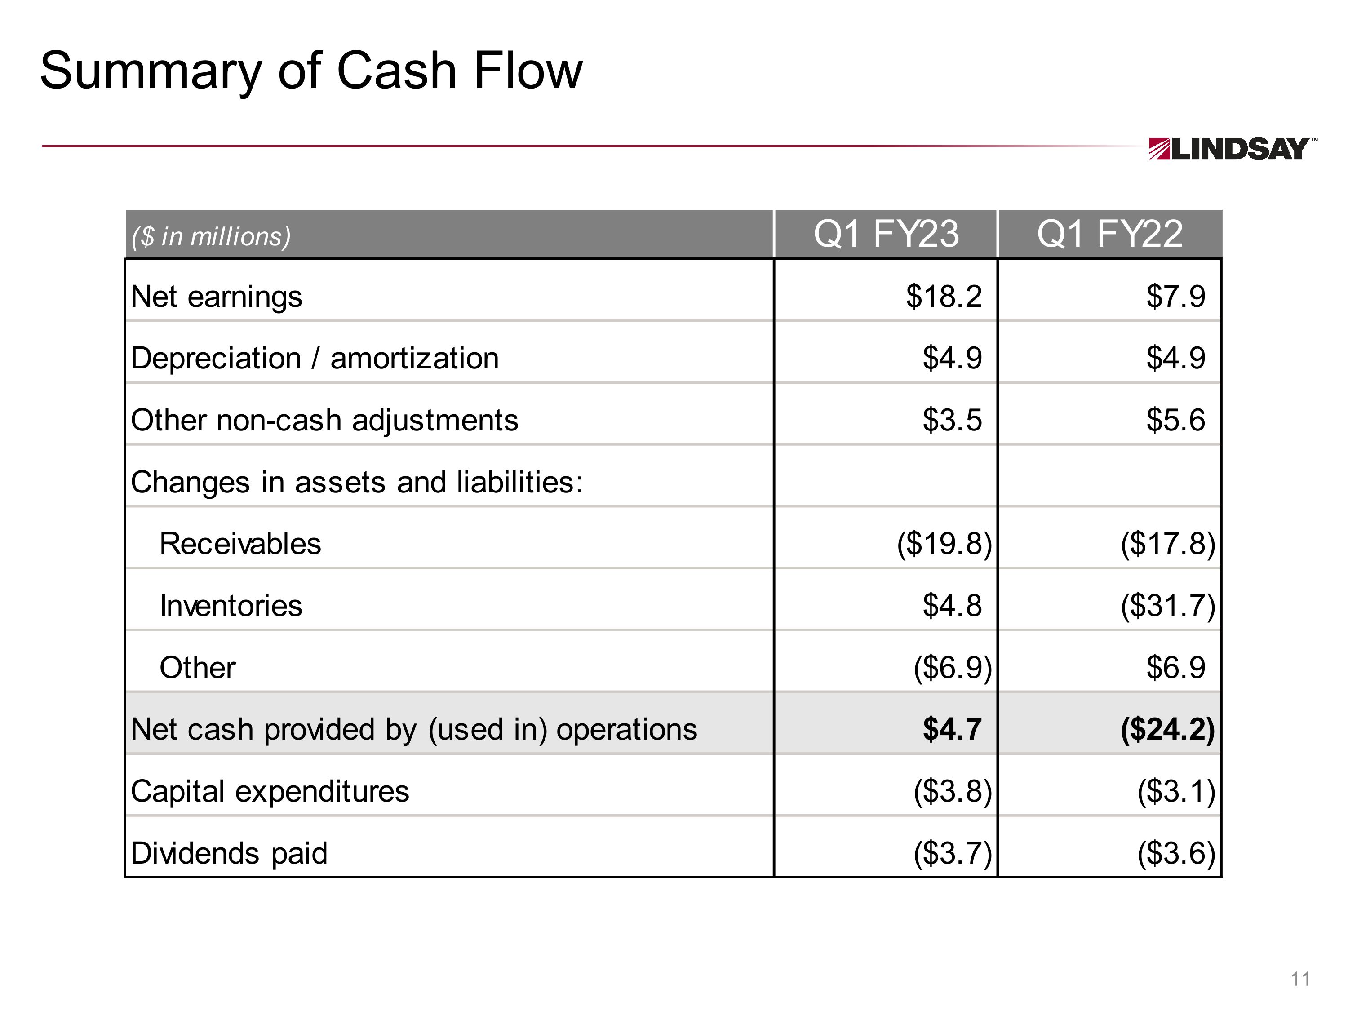The width and height of the screenshot is (1348, 1011).
Task: Click the Q1 FY22 column header
Action: point(1110,233)
